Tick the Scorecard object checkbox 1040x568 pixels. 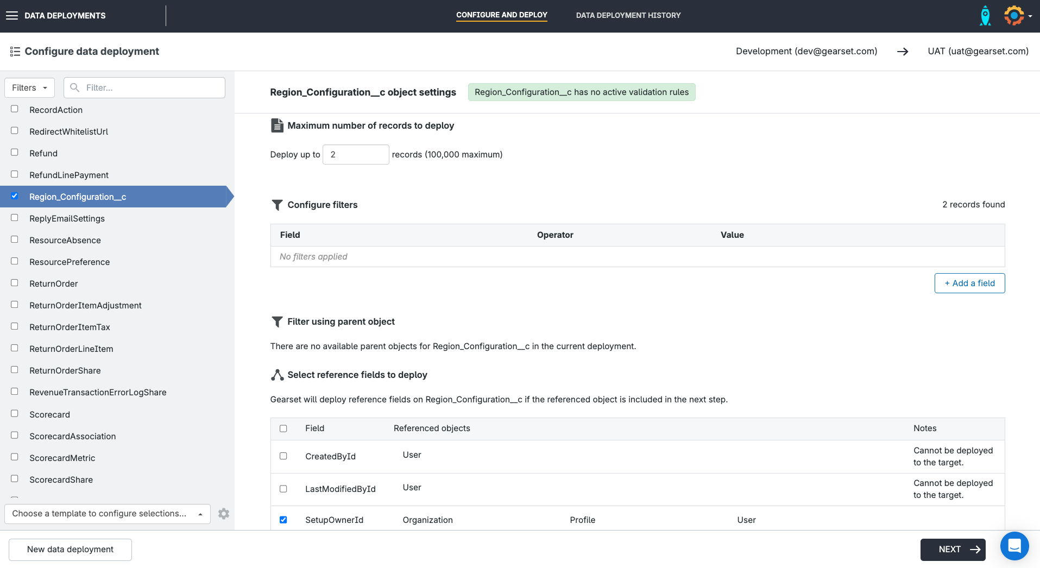15,414
